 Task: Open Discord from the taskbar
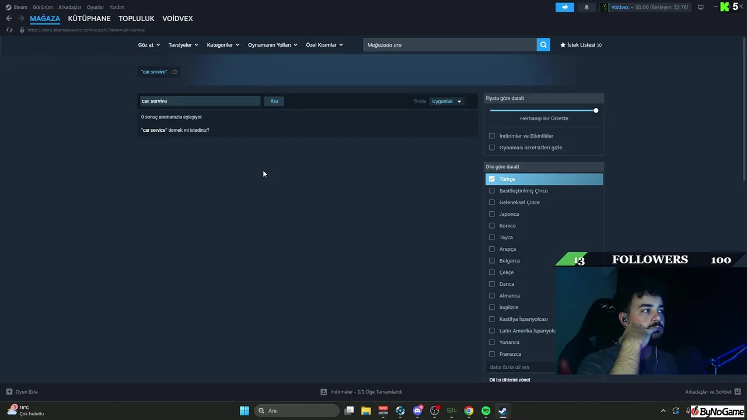tap(417, 411)
